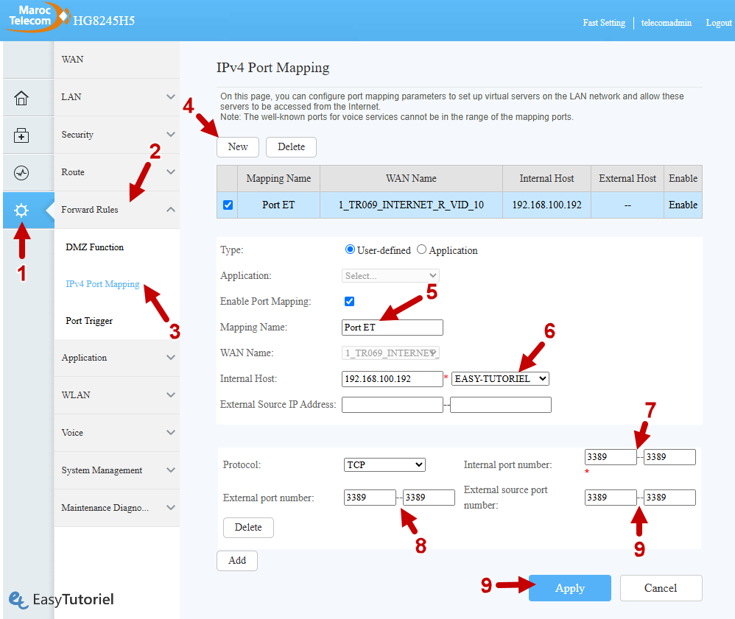Open the WAN menu item
This screenshot has width=735, height=619.
pos(116,60)
